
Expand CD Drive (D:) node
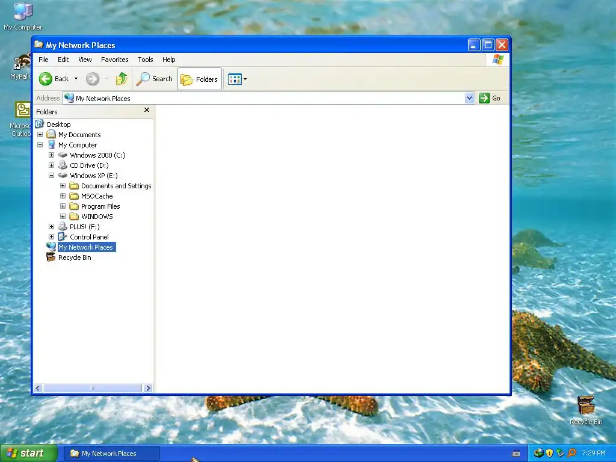point(52,165)
